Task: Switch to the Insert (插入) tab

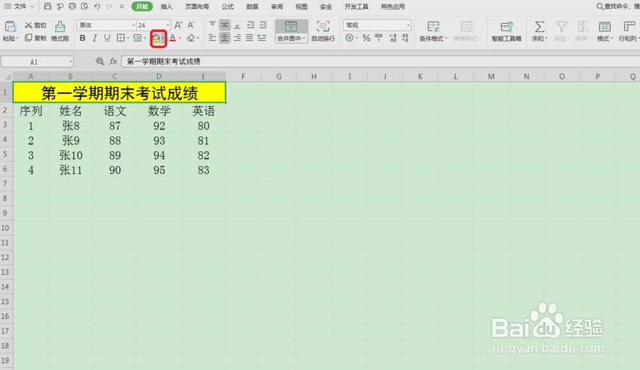Action: 166,6
